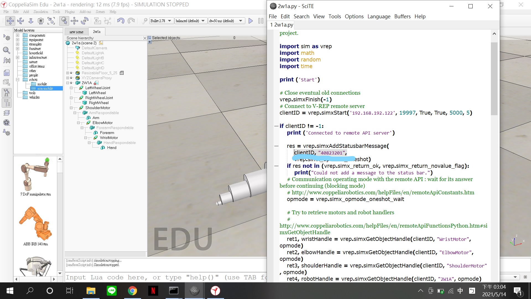Image resolution: width=531 pixels, height=299 pixels.
Task: Select the ABB IRB 140 model thumbnail
Action: [x=35, y=224]
